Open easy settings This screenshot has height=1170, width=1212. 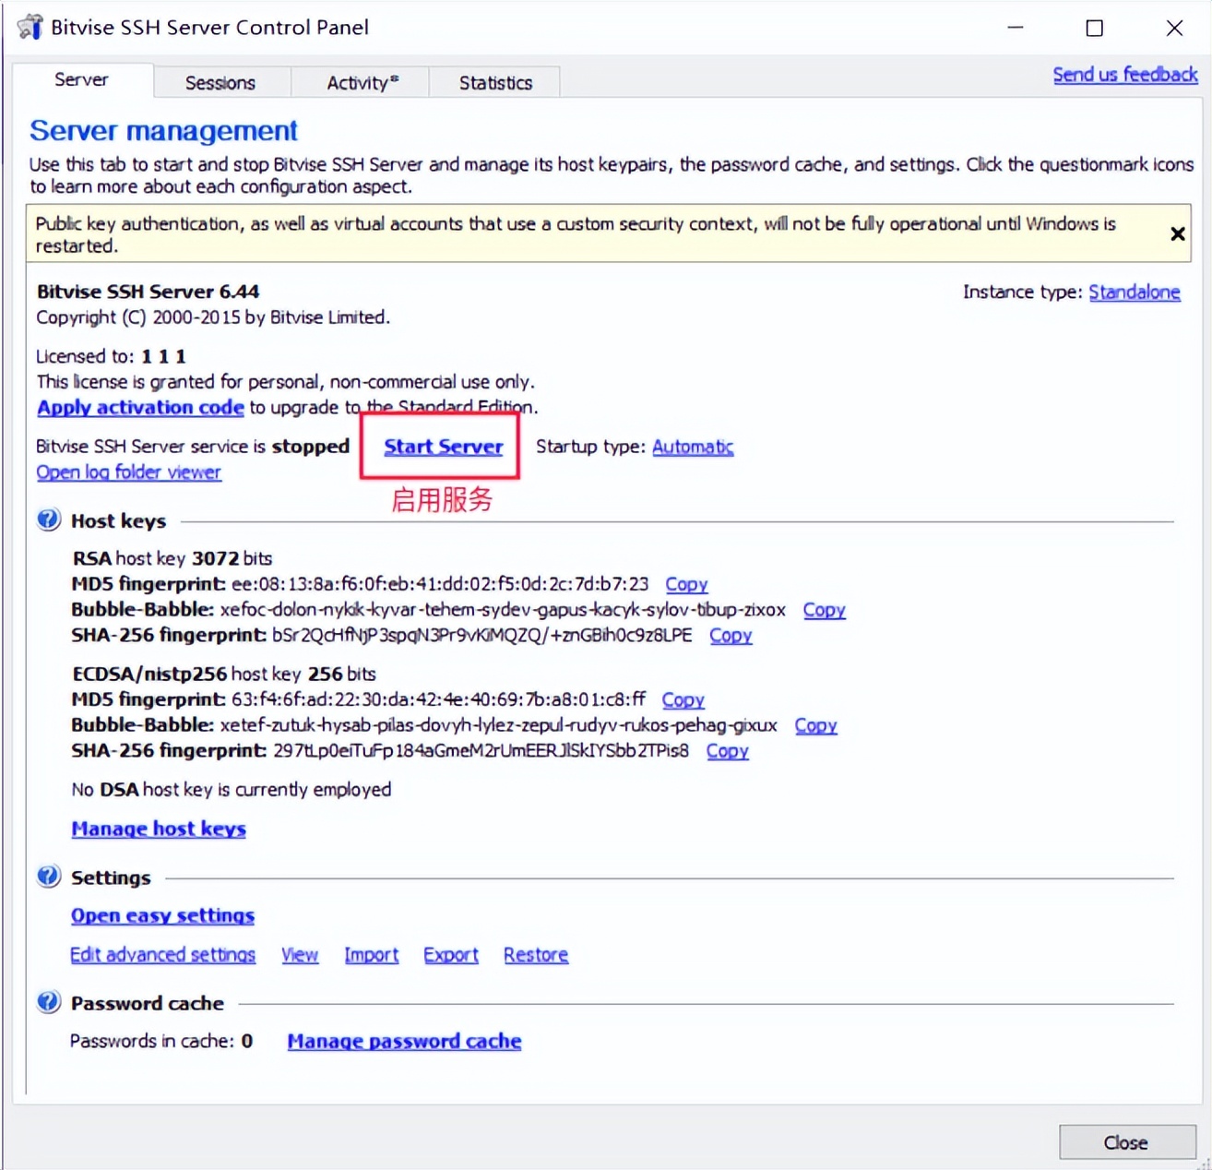point(162,915)
